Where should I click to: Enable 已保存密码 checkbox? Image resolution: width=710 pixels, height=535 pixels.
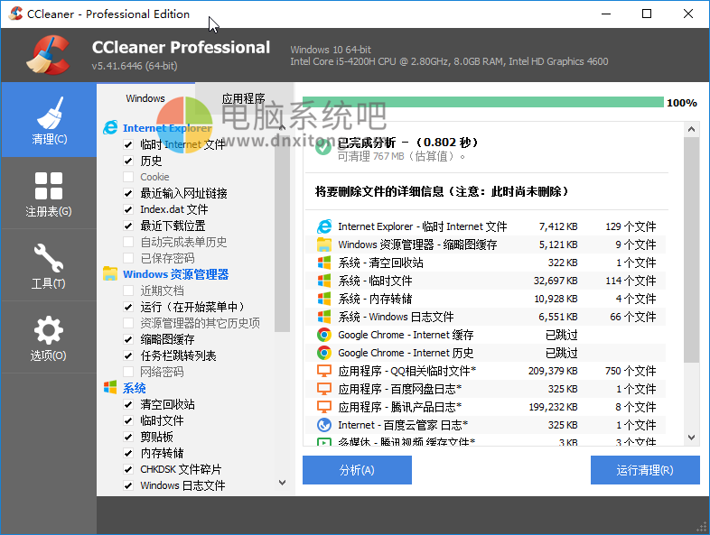(x=128, y=258)
